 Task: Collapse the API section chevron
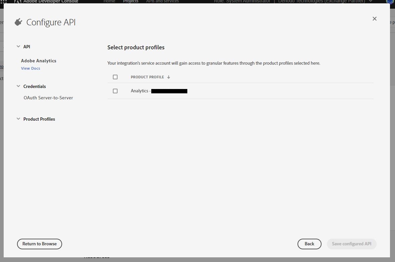18,47
